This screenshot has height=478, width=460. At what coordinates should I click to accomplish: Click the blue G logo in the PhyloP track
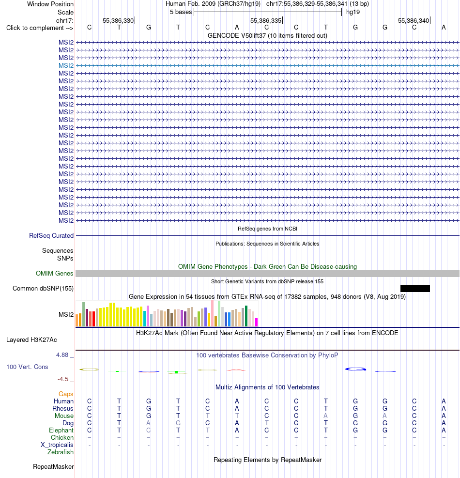(355, 369)
